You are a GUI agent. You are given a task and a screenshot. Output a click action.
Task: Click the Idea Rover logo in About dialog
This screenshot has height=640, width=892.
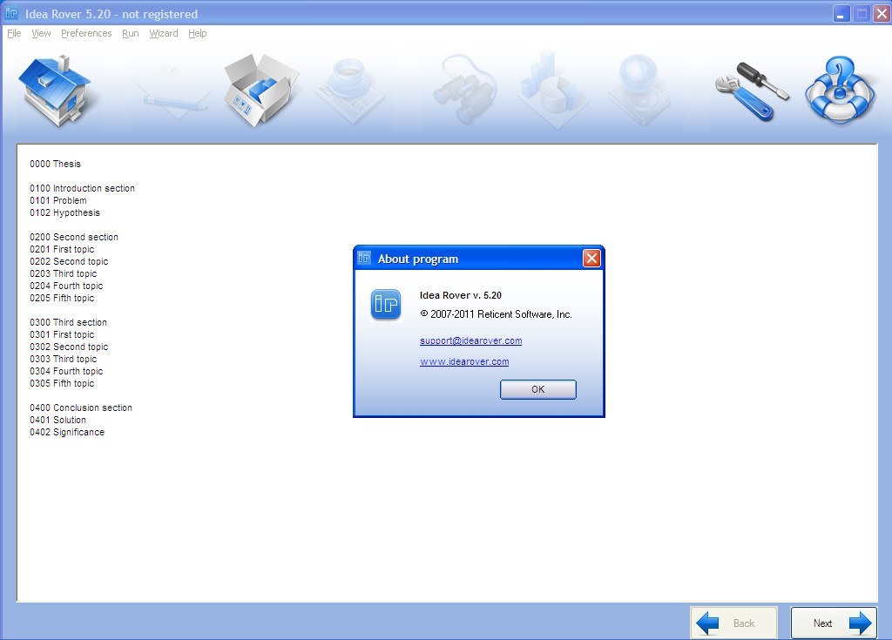tap(386, 305)
